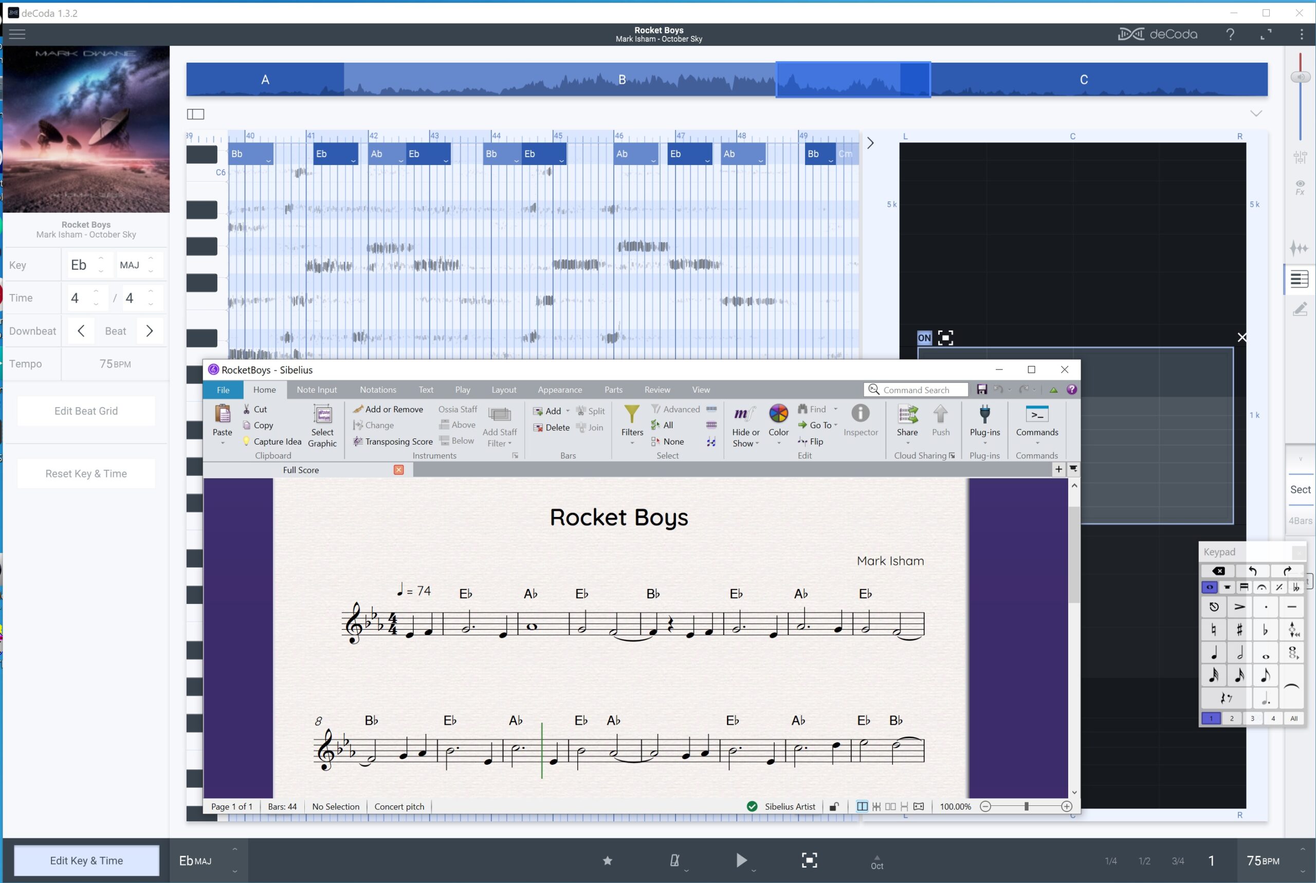This screenshot has height=883, width=1316.
Task: Click the Sibelius zoom slider handle
Action: [1026, 806]
